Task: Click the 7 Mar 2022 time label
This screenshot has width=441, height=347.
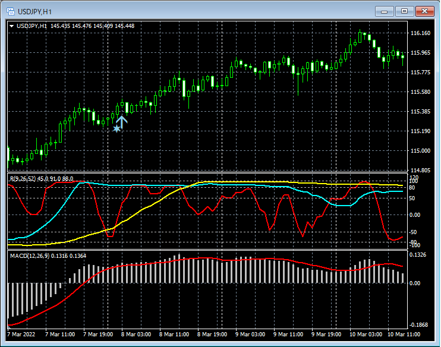Action: pyautogui.click(x=21, y=335)
